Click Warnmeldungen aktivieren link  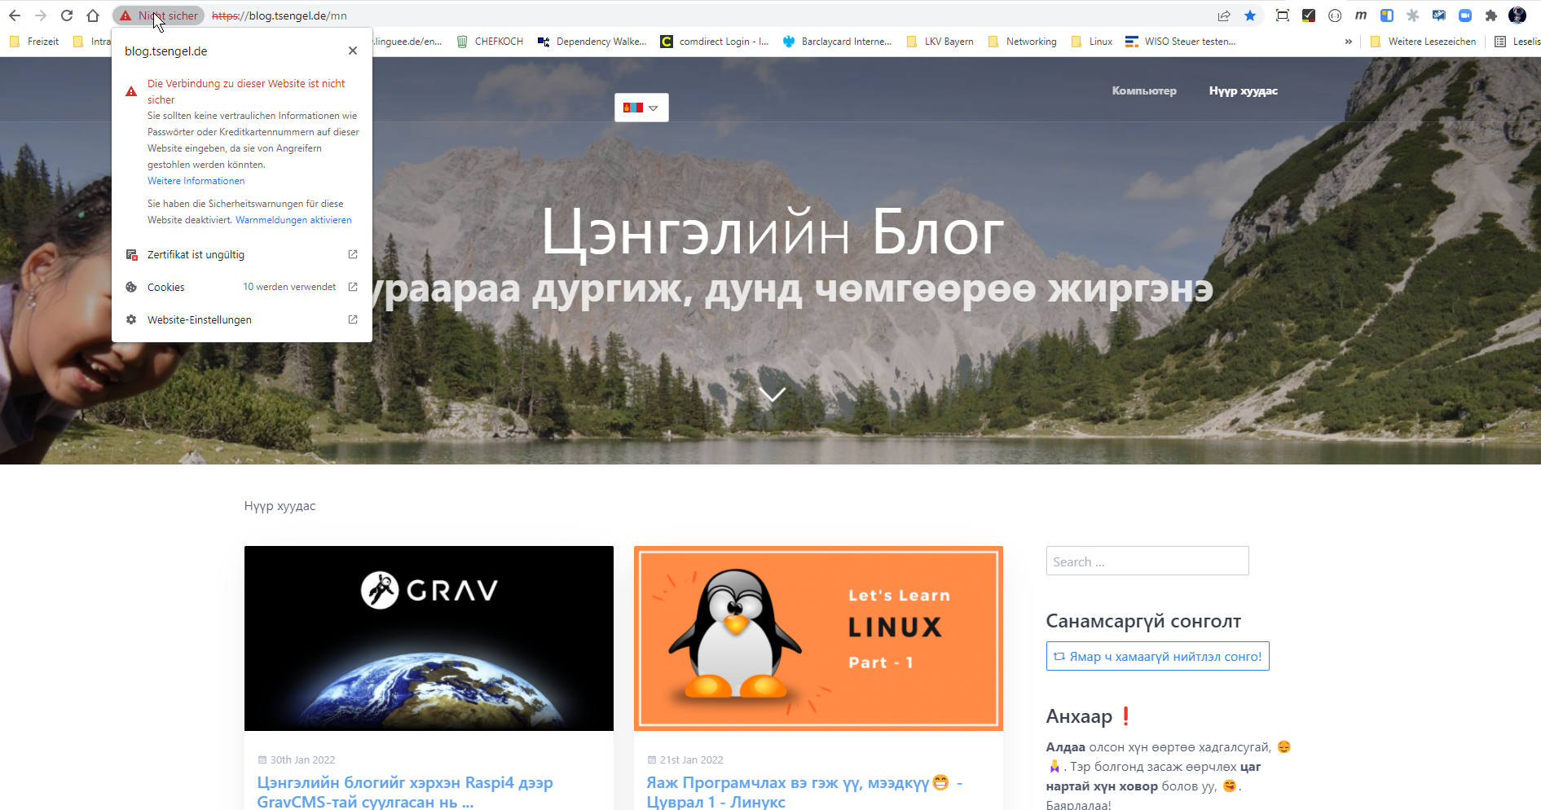[x=293, y=220]
